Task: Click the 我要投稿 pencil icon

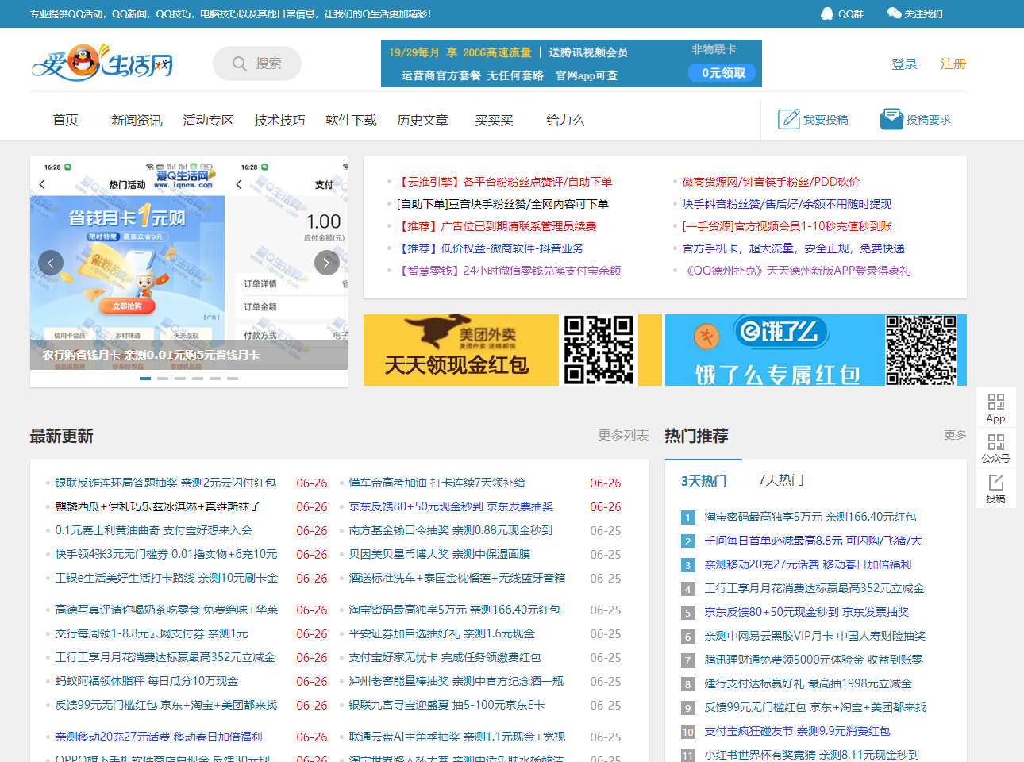Action: coord(788,119)
